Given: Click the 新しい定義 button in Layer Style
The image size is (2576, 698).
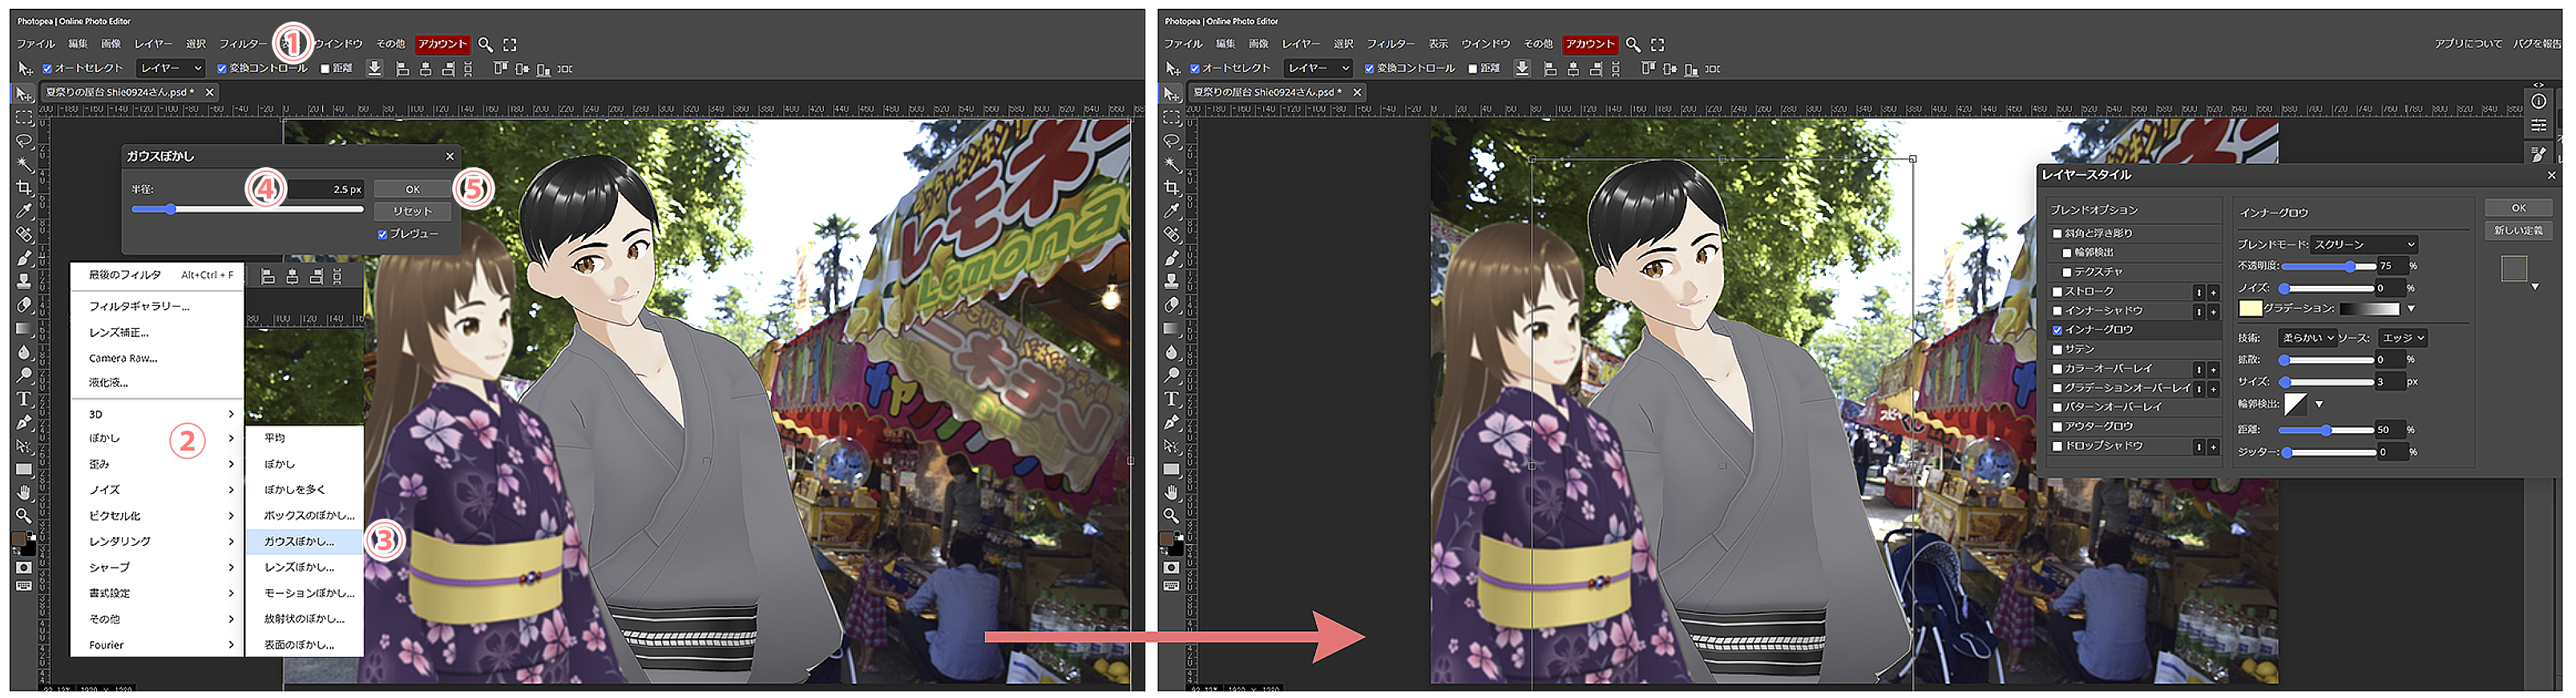Looking at the screenshot, I should [2518, 231].
